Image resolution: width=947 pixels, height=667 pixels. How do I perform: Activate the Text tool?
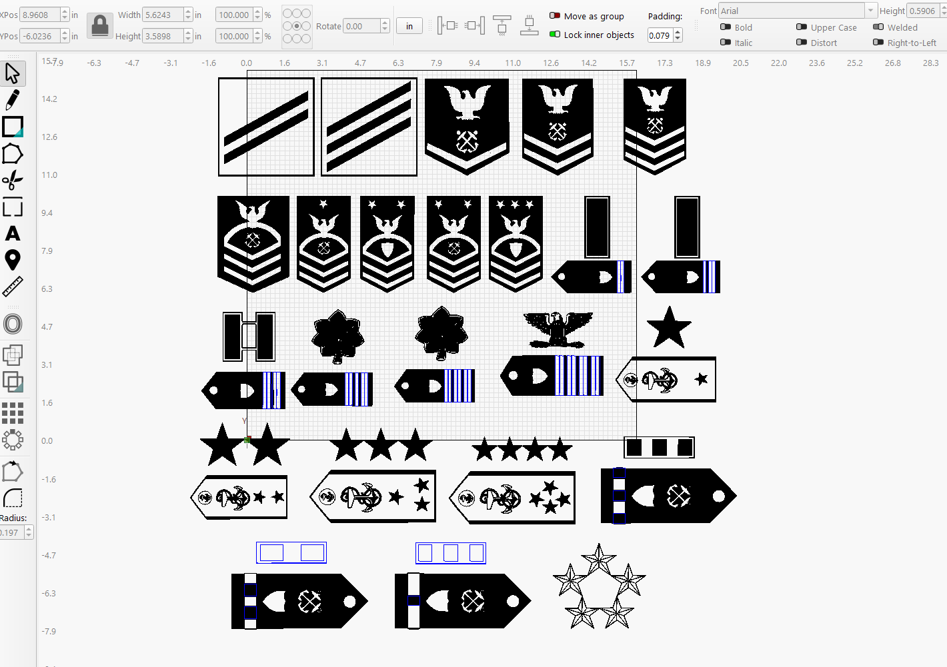[x=13, y=233]
